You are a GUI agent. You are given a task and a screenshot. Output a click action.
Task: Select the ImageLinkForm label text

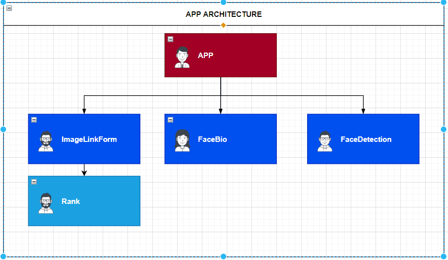[x=89, y=139]
